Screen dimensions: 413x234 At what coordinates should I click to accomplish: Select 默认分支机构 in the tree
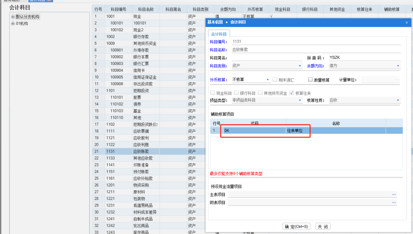coord(28,17)
